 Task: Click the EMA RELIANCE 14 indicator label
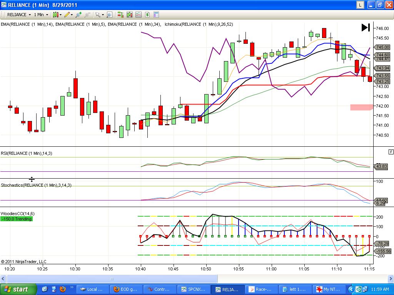(x=27, y=24)
